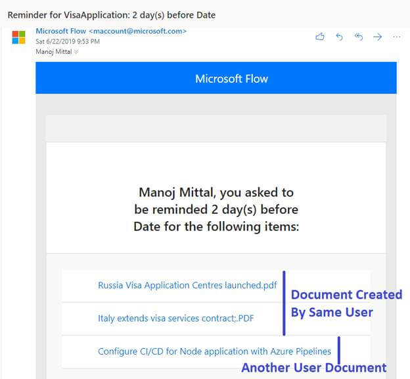The width and height of the screenshot is (410, 379).
Task: Click the timestamp Sat 6/22/2019 9:53 PM
Action: click(68, 41)
